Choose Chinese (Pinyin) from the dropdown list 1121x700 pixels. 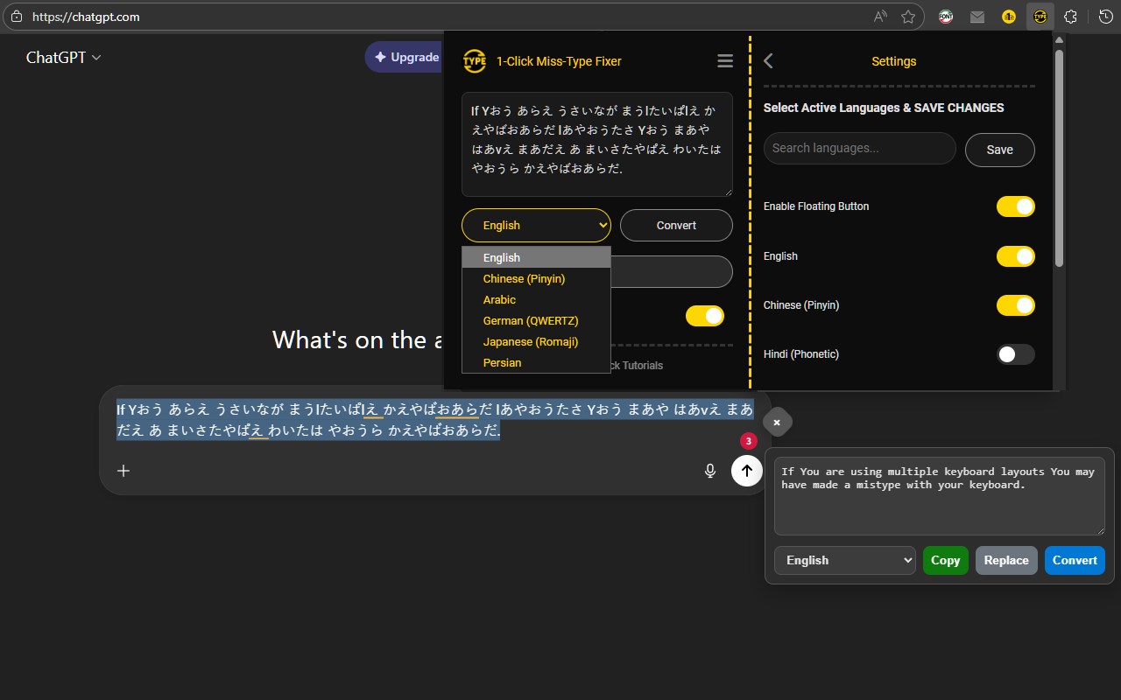(x=536, y=278)
